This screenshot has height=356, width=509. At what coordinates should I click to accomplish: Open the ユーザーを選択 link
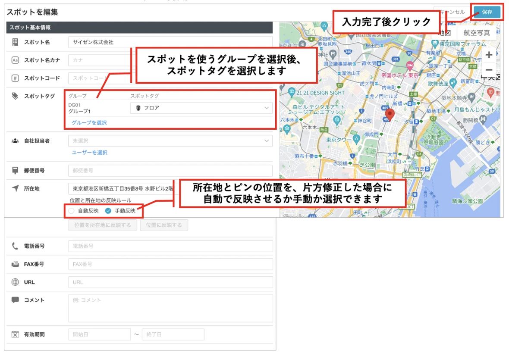point(90,153)
